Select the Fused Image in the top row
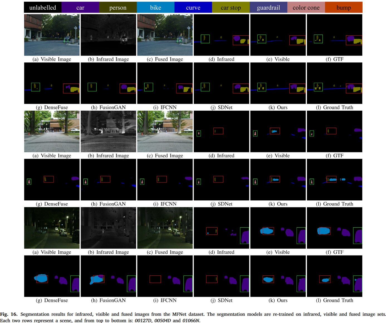386x323 pixels. (x=165, y=34)
